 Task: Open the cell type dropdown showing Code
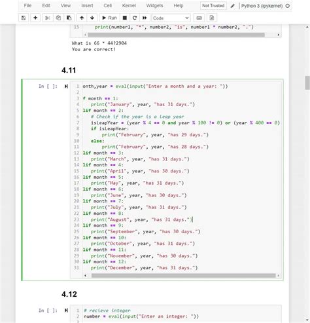(x=171, y=18)
